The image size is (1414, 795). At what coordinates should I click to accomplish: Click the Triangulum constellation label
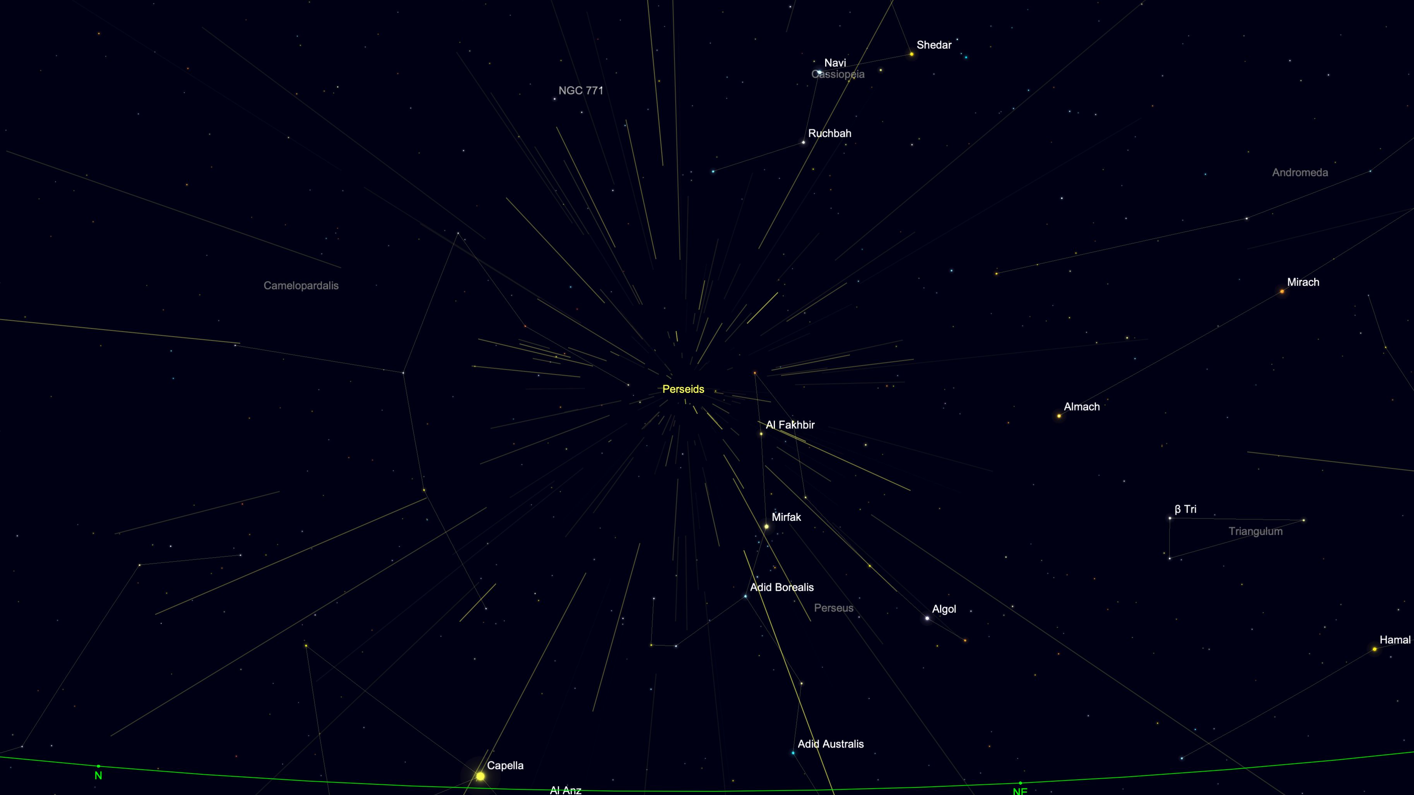[x=1255, y=531]
